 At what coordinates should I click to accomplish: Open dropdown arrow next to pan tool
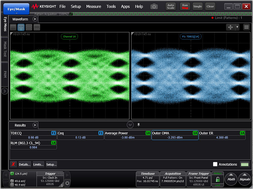coord(237,27)
